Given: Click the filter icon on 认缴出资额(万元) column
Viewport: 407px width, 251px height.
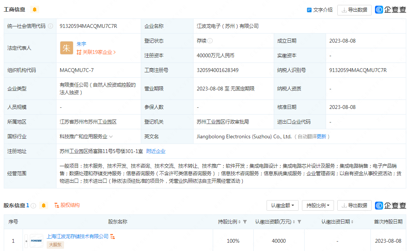Looking at the screenshot, I should [x=299, y=222].
